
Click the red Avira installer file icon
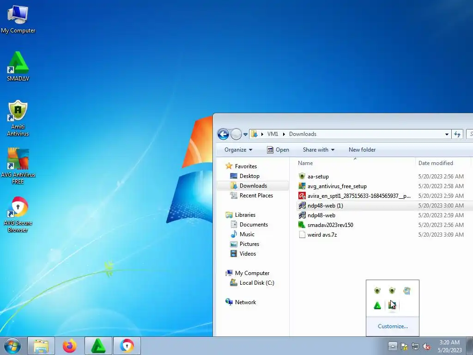coord(302,196)
